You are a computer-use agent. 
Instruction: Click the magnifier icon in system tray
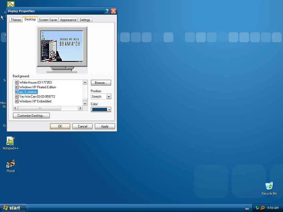[x=263, y=208]
